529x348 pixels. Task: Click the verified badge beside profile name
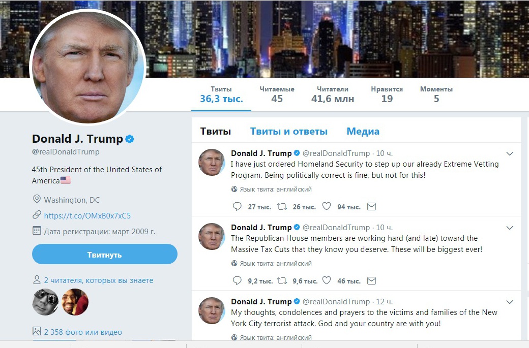pos(130,139)
